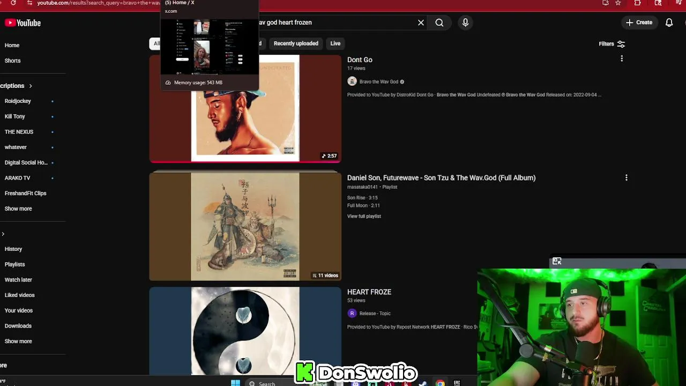The height and width of the screenshot is (386, 686).
Task: Show more items below Downloads
Action: click(x=18, y=341)
